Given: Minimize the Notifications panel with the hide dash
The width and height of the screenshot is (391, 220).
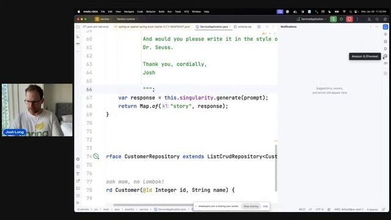Looking at the screenshot, I should click(377, 27).
